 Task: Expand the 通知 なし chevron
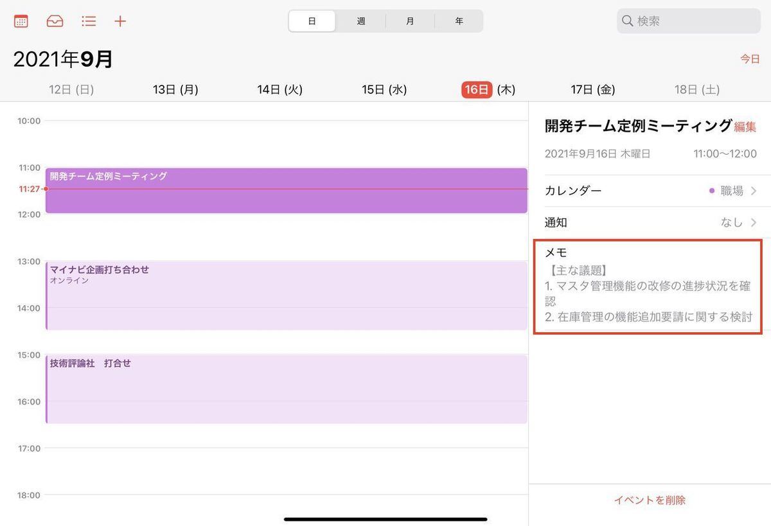point(754,222)
